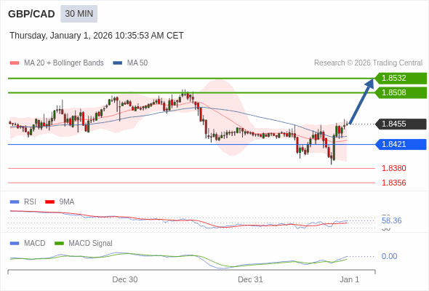Click the 1.8356 support level value
429x291 pixels.
tap(393, 183)
